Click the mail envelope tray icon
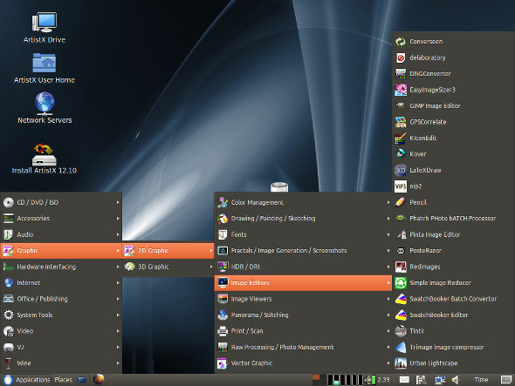 pyautogui.click(x=404, y=380)
